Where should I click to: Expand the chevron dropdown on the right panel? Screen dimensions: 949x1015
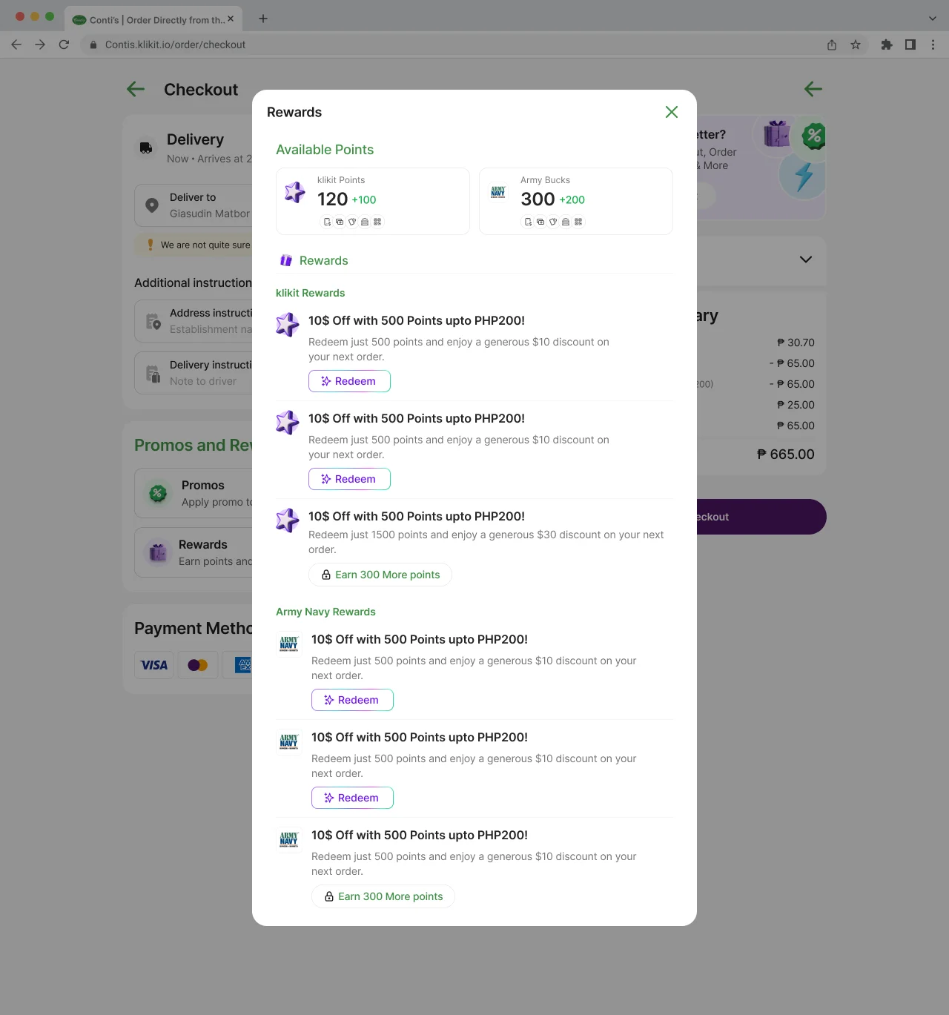(806, 259)
